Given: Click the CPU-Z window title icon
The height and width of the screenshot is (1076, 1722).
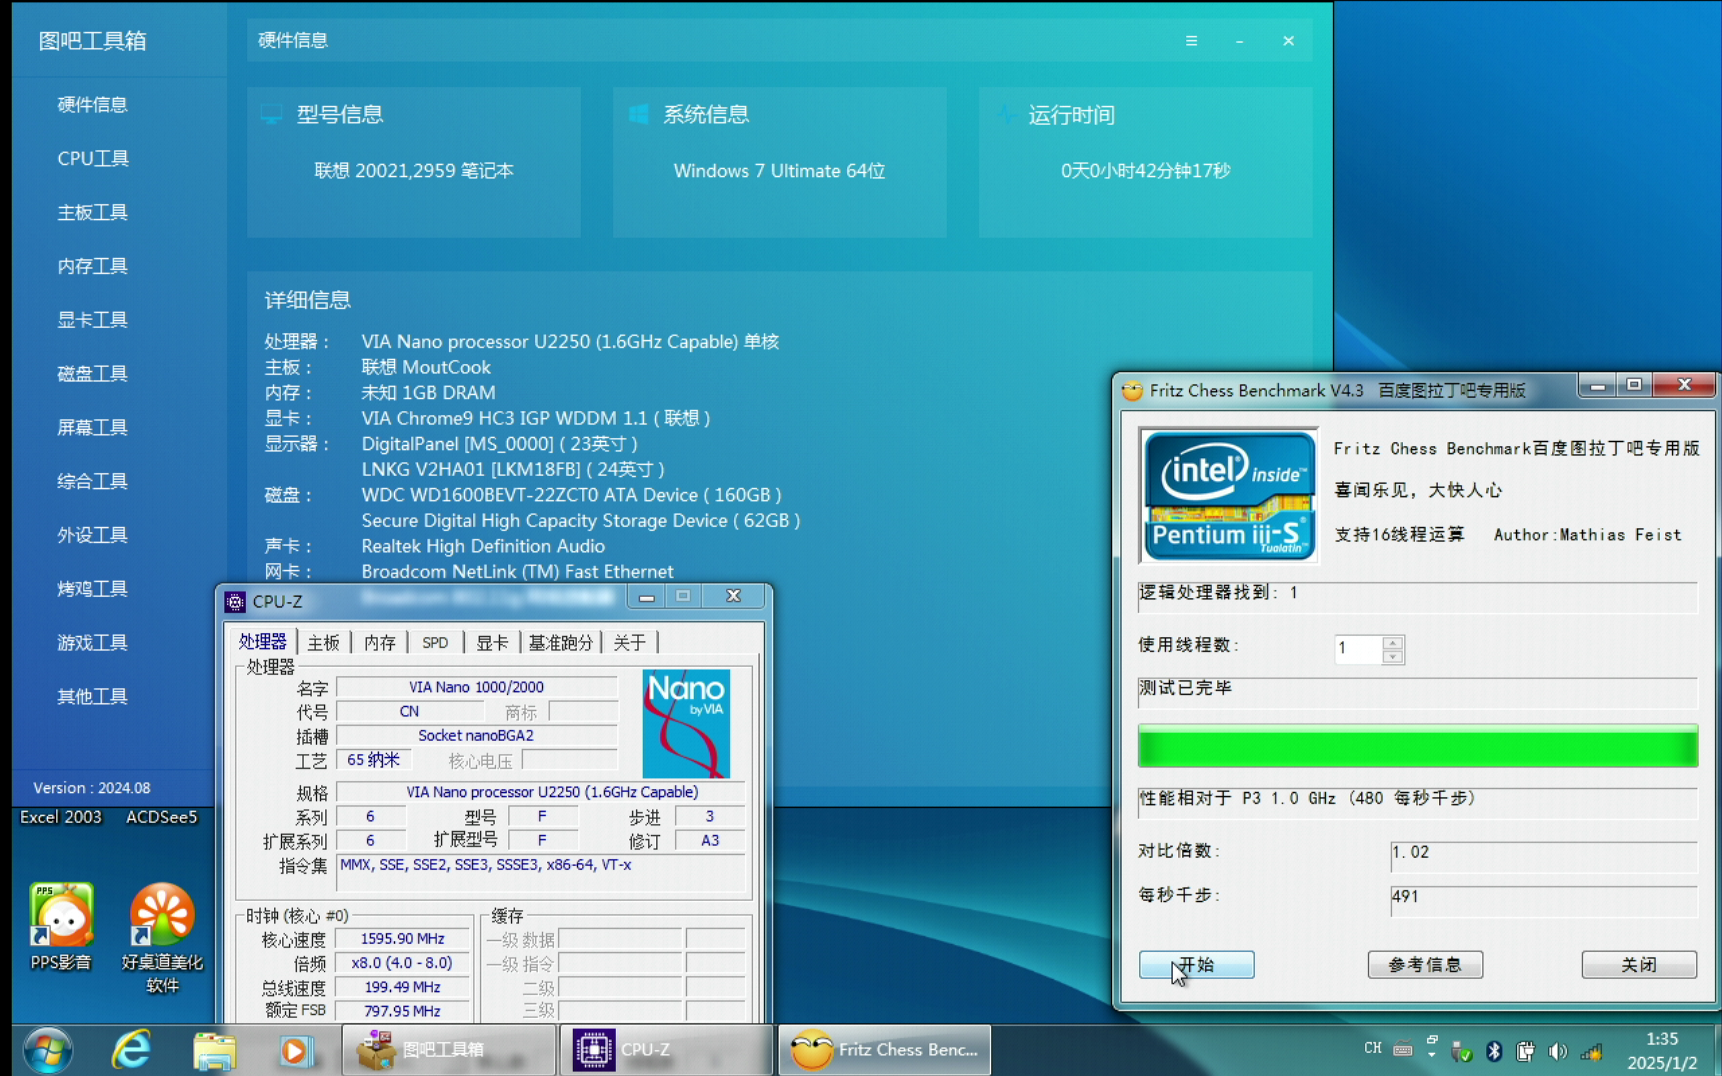Looking at the screenshot, I should 235,602.
